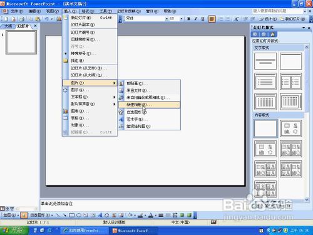
Task: Select 来自扫描仪或照相机 in Picture submenu
Action: tap(149, 97)
